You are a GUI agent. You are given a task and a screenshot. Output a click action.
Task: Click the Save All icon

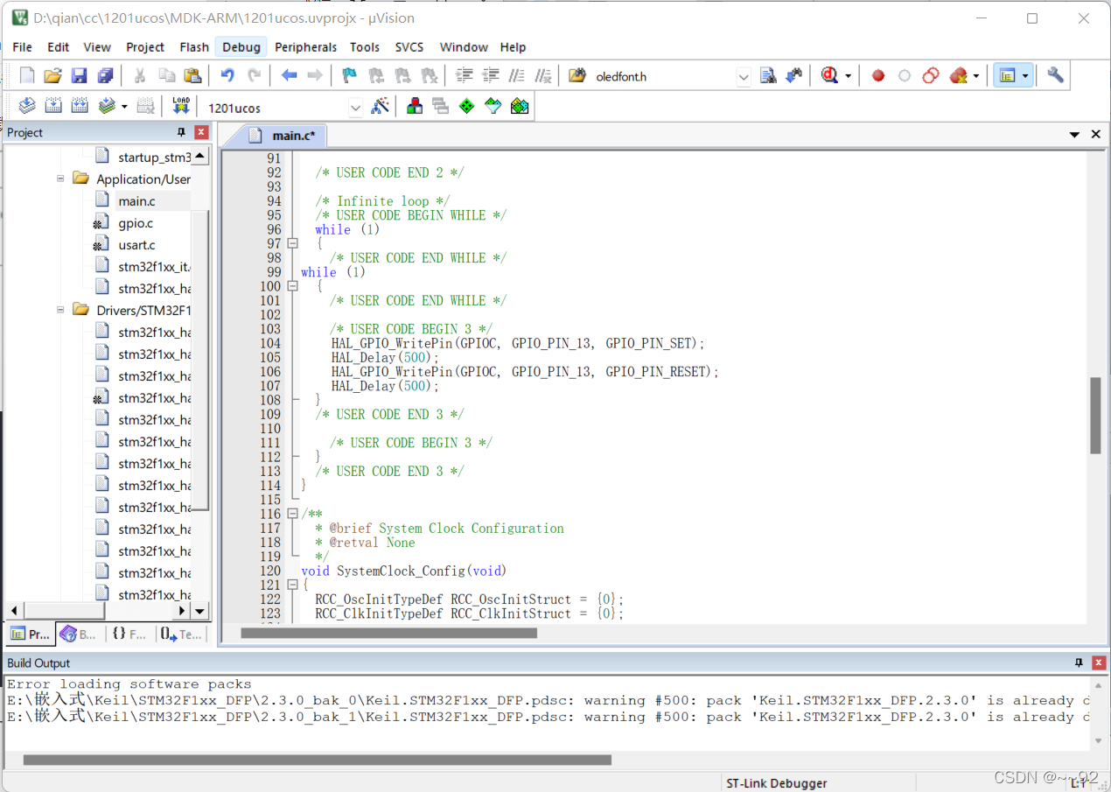(105, 76)
